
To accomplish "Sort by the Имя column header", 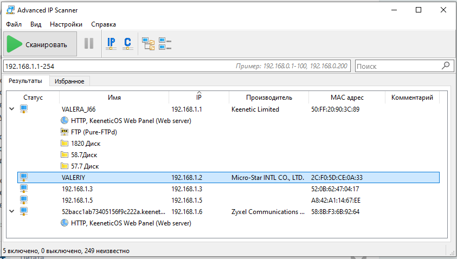I will [x=114, y=98].
